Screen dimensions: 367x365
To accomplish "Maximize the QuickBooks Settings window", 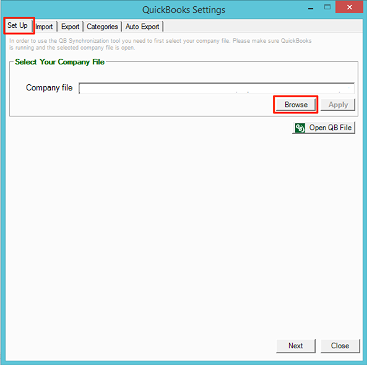I will [327, 7].
